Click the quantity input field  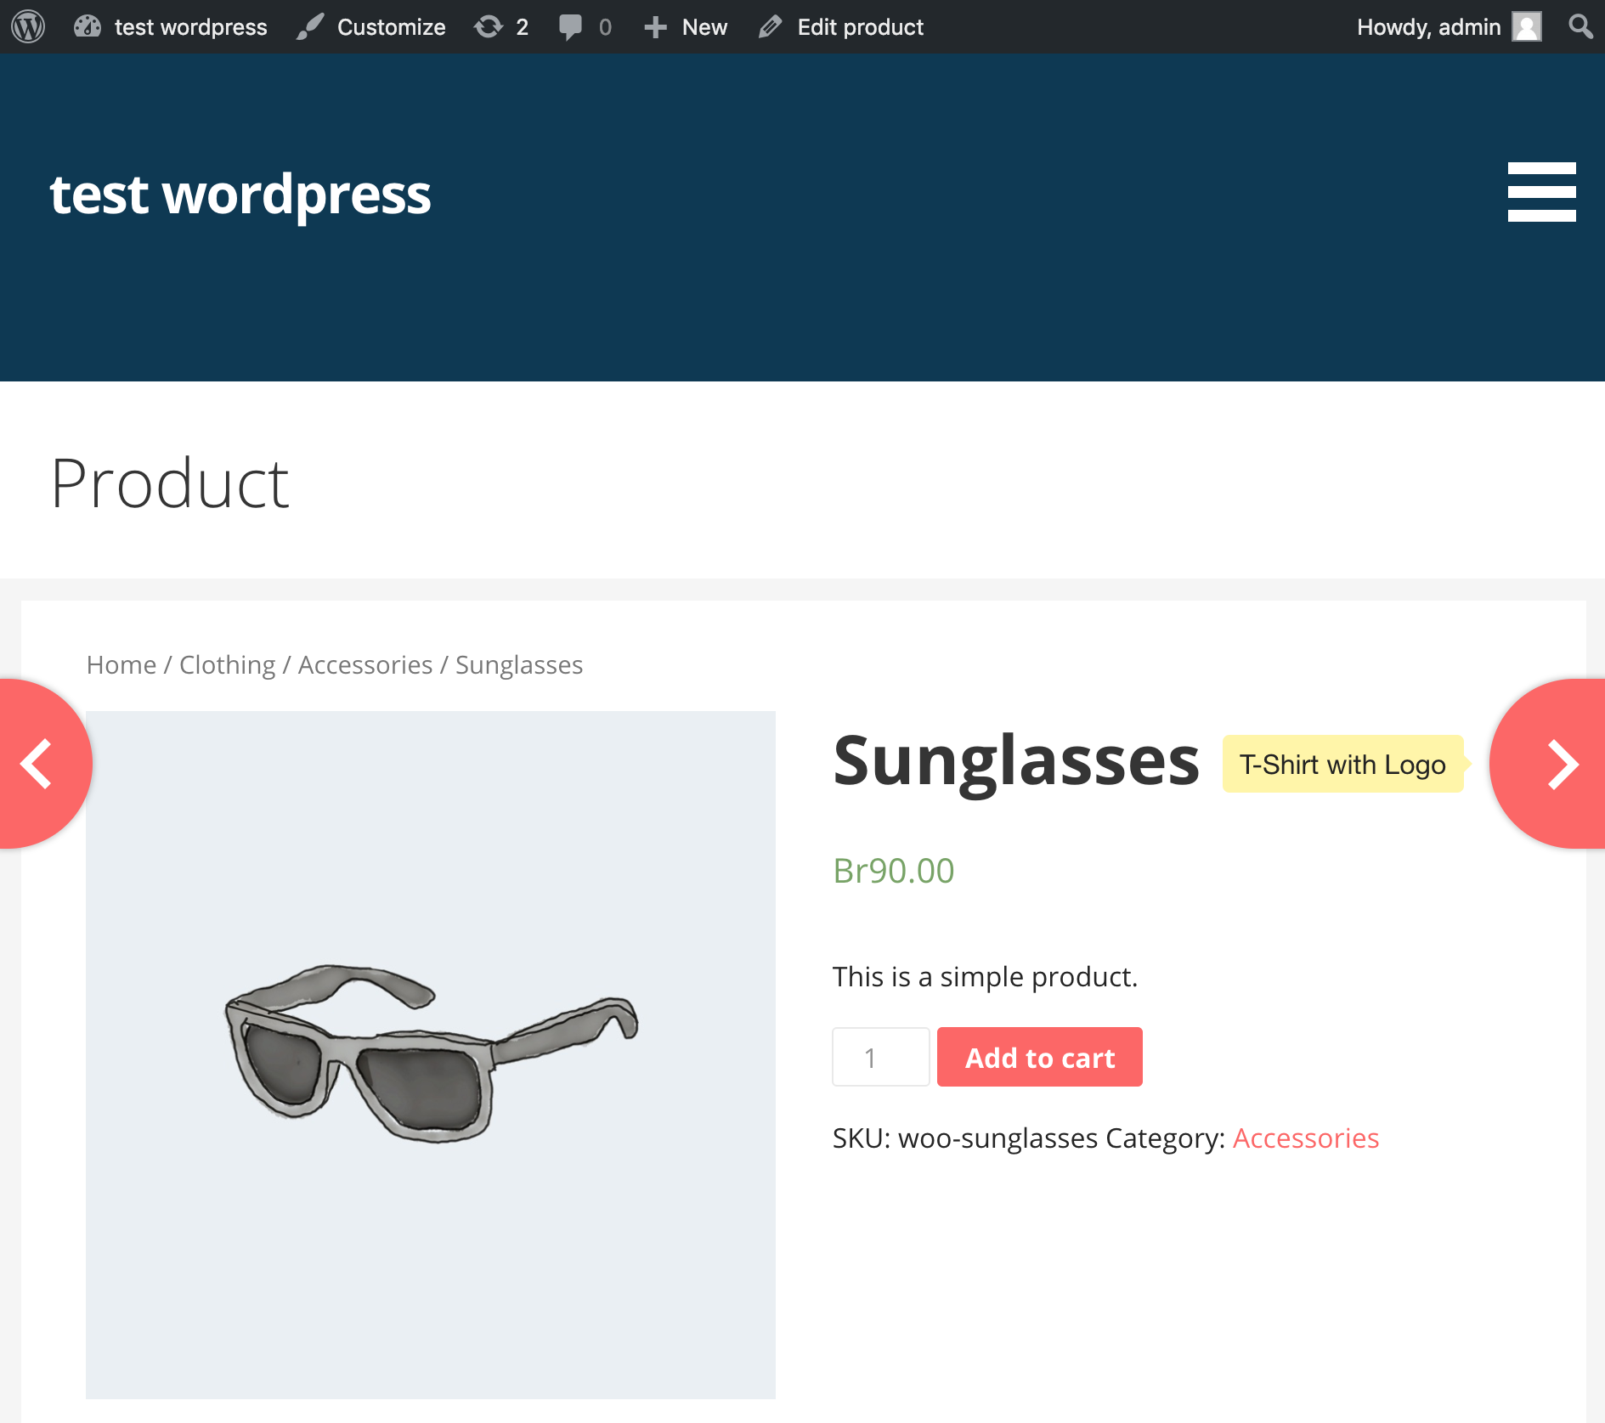[x=880, y=1057]
